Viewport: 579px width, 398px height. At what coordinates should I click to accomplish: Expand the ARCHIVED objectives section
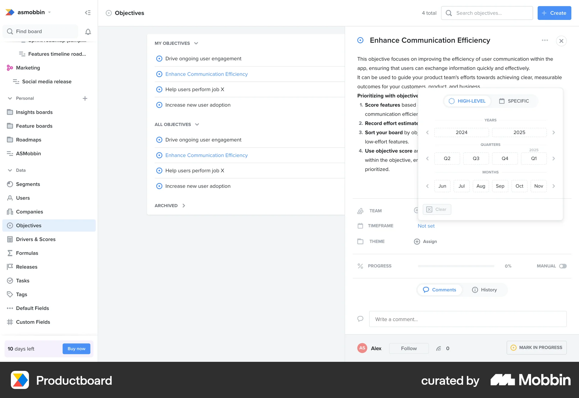point(169,205)
